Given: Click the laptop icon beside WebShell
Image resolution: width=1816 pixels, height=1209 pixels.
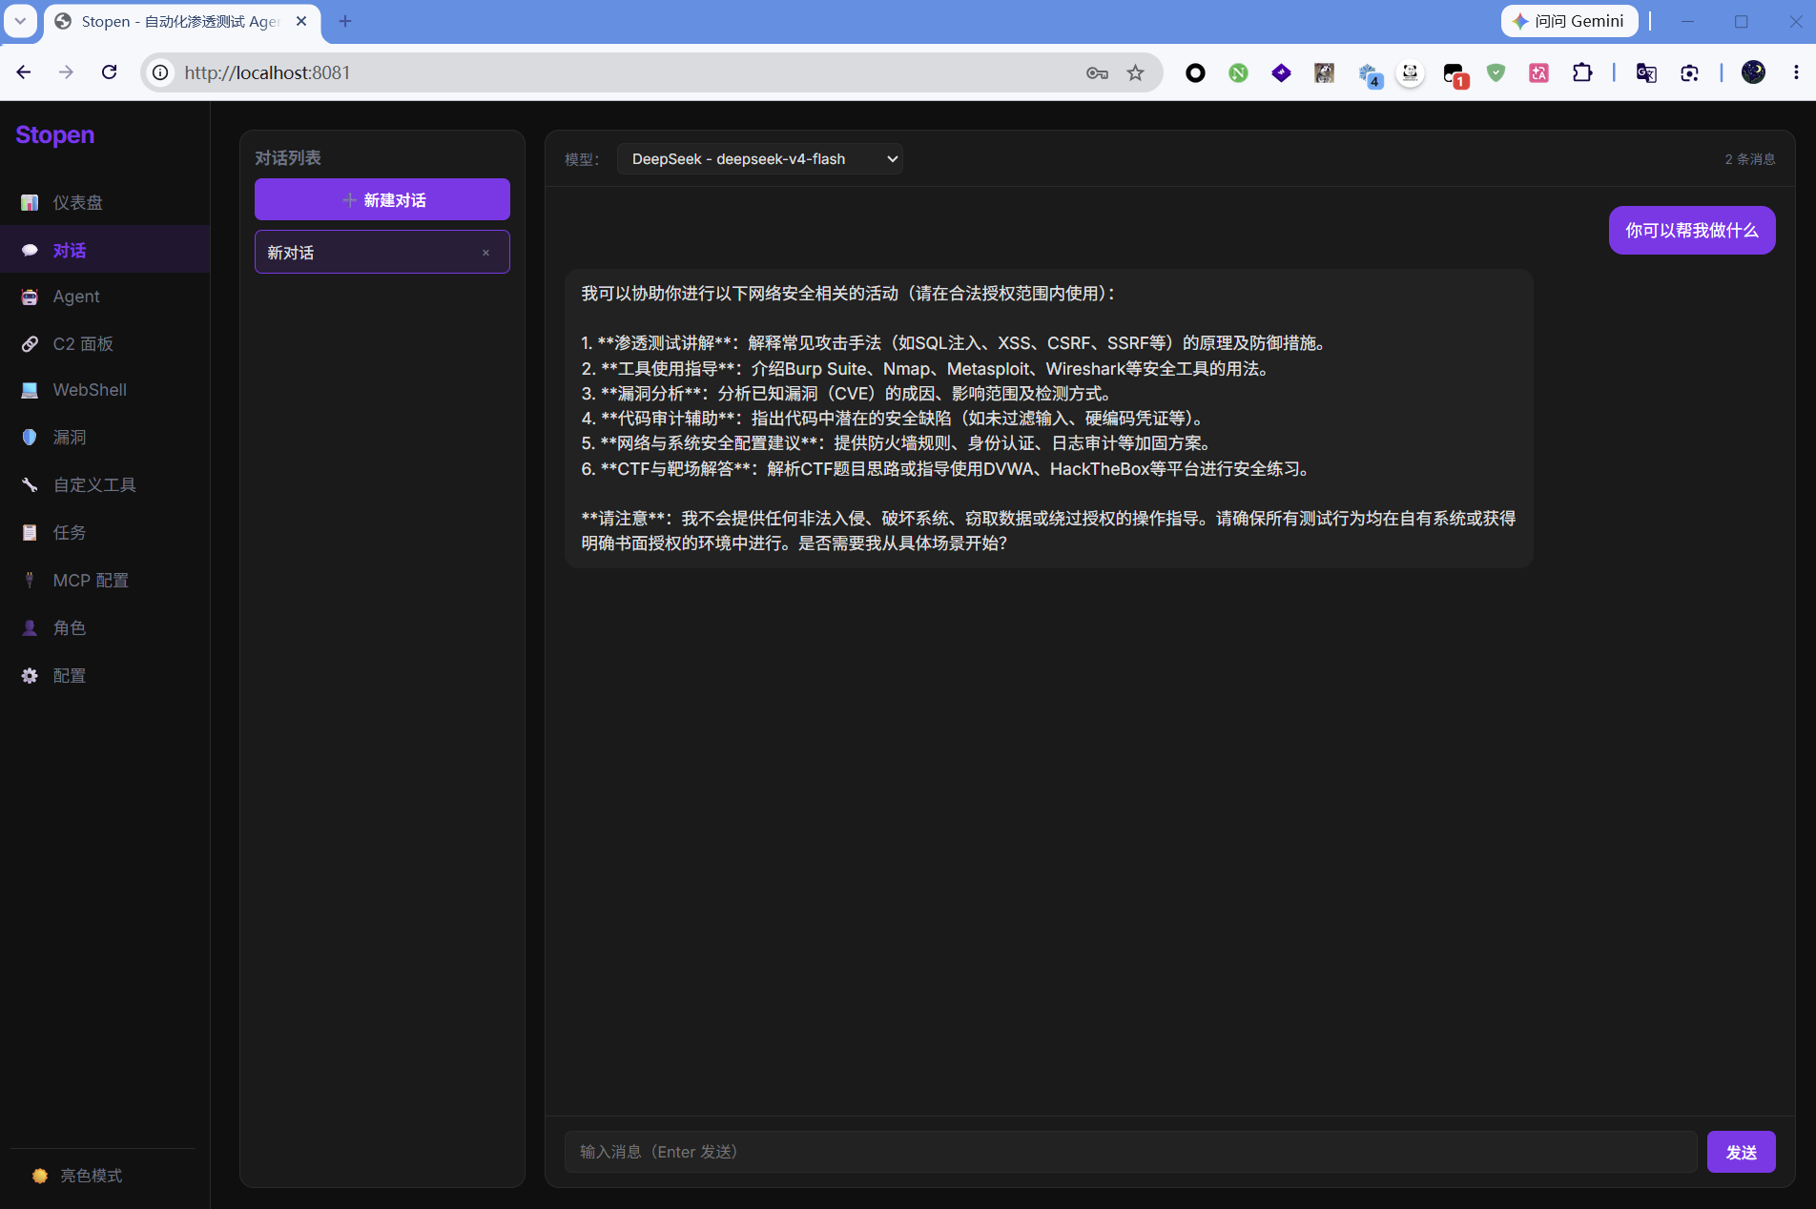Looking at the screenshot, I should tap(30, 390).
